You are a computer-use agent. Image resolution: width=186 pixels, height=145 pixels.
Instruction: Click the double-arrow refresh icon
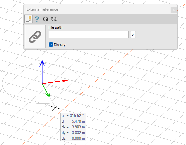point(54,19)
